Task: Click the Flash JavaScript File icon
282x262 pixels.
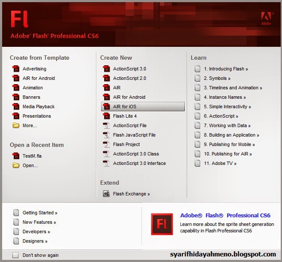Action: pyautogui.click(x=106, y=135)
